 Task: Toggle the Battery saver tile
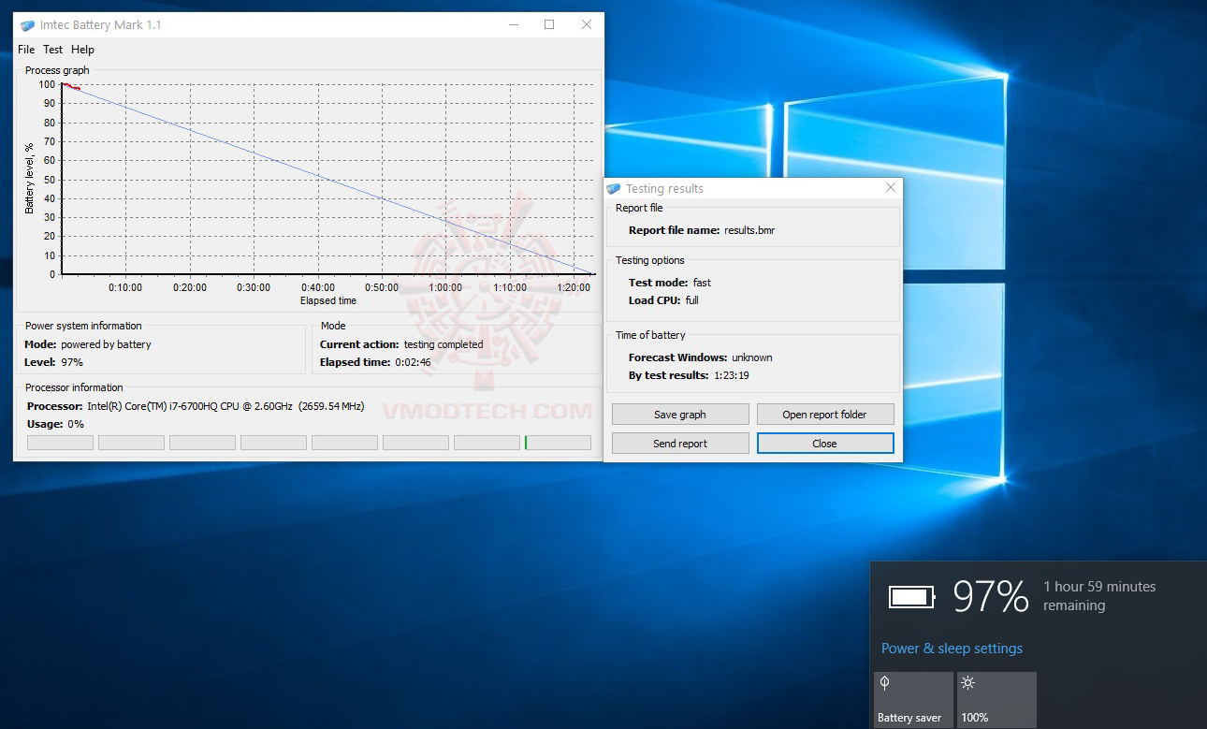(911, 700)
